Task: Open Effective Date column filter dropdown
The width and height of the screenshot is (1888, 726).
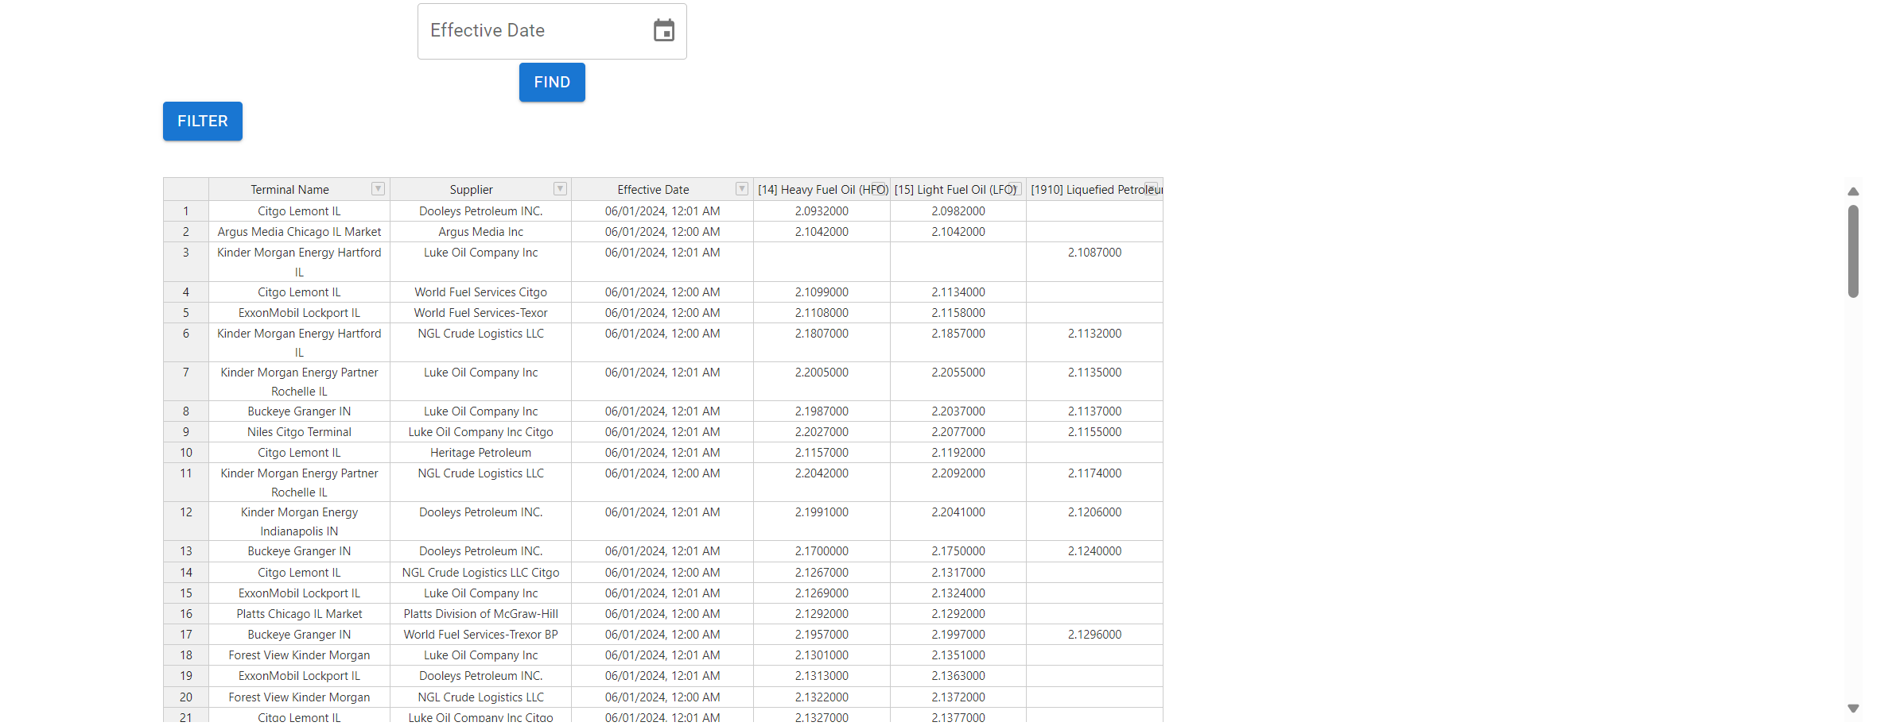Action: click(741, 188)
